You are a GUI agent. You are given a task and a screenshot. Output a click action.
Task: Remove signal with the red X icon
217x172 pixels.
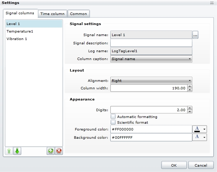tap(59, 151)
